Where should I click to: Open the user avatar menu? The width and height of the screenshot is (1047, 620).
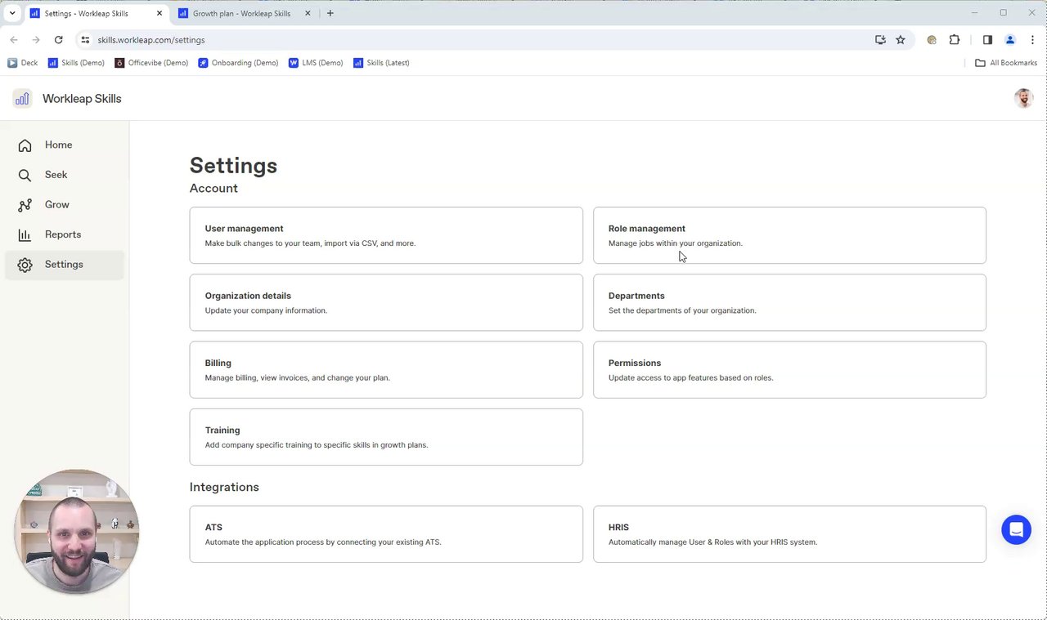[x=1023, y=99]
